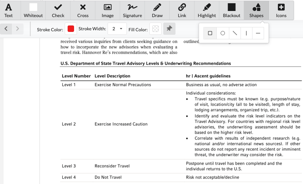Select the diagonal line shape
The height and width of the screenshot is (184, 303).
click(x=235, y=33)
